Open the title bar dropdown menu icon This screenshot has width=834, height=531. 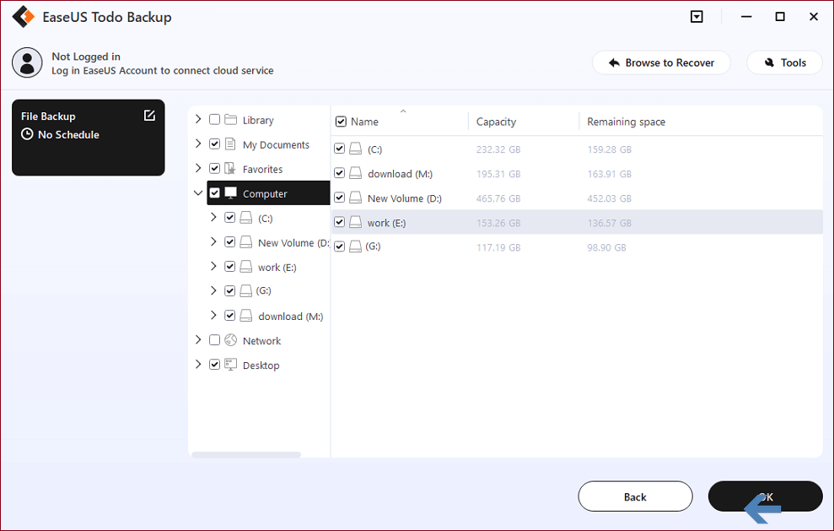point(697,17)
